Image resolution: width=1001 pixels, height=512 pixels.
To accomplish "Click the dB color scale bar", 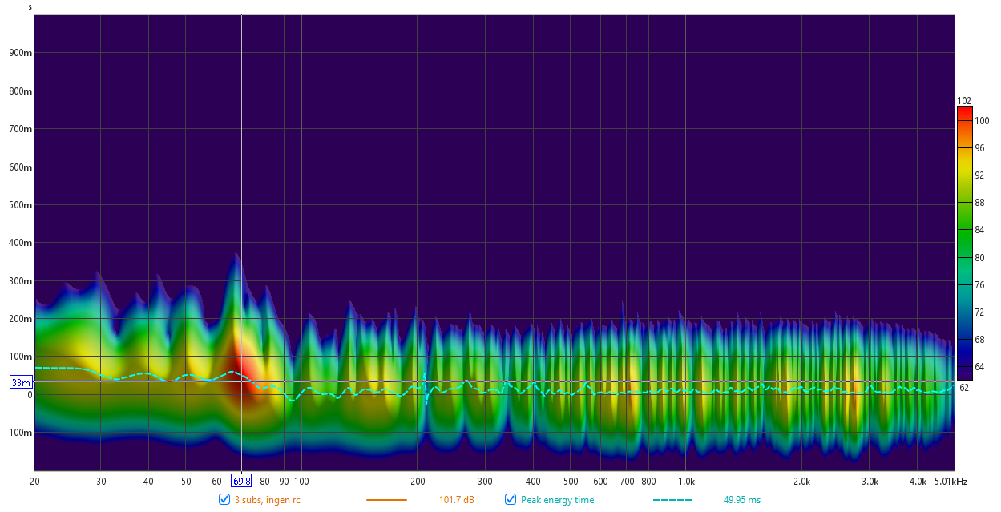I will (965, 244).
